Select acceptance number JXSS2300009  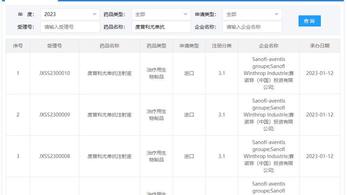(x=54, y=115)
